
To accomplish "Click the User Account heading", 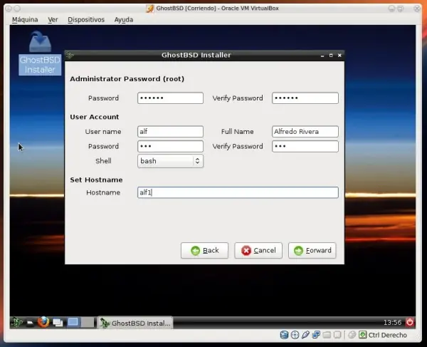I will point(94,117).
